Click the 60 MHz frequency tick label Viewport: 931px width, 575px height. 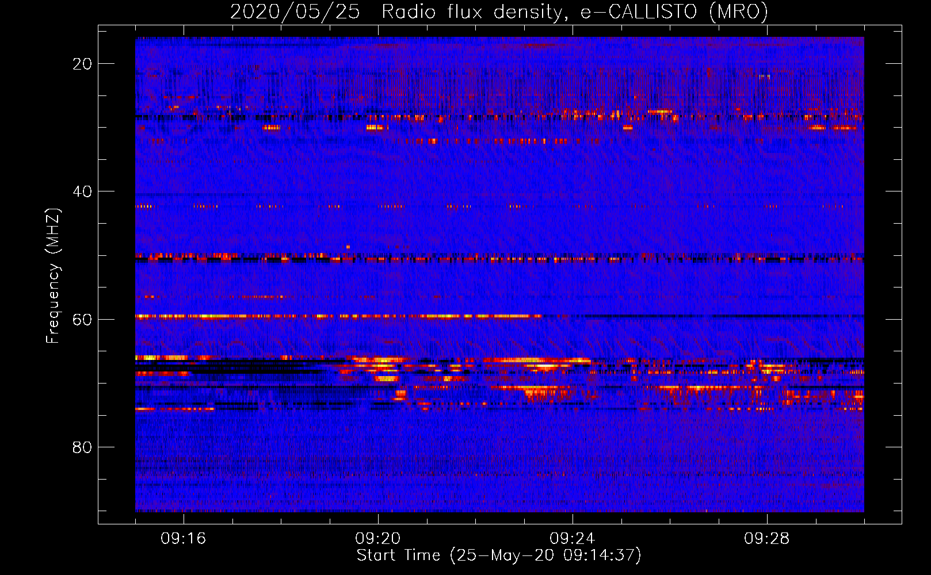pos(82,319)
